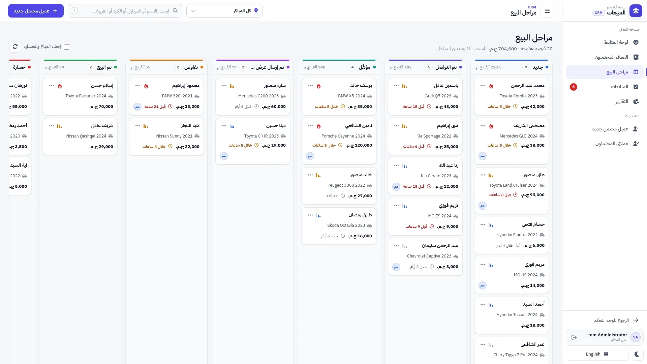
Task: Click the refresh icon beside hide sold checkbox
Action: click(15, 47)
